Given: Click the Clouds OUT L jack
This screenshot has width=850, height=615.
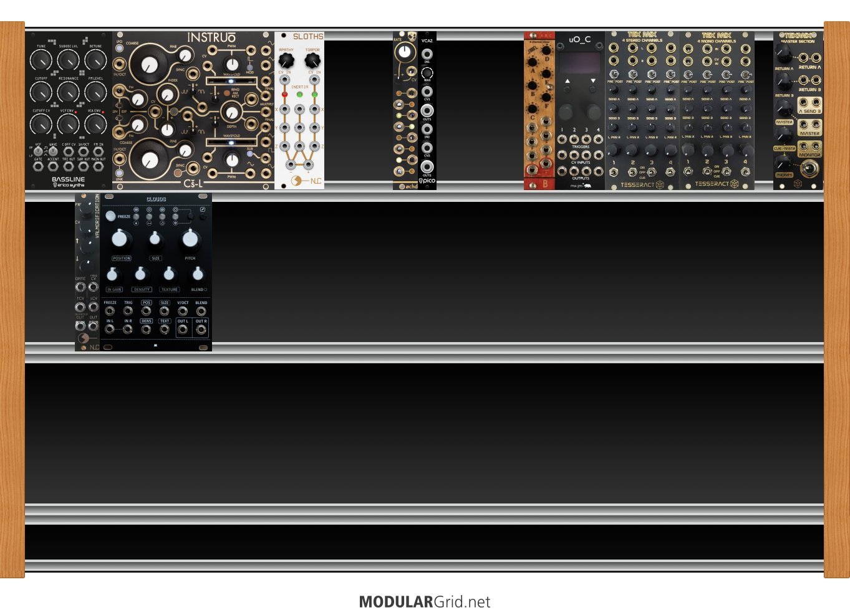Looking at the screenshot, I should pos(183,330).
